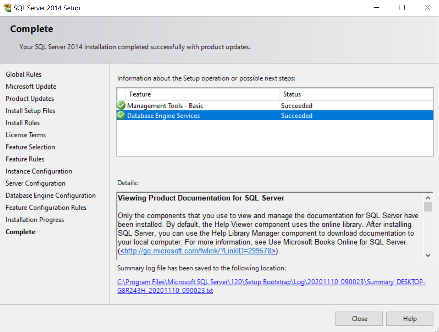Viewport: 439px width, 332px height.
Task: Click the Viewing Product Documentation heading
Action: pos(201,198)
